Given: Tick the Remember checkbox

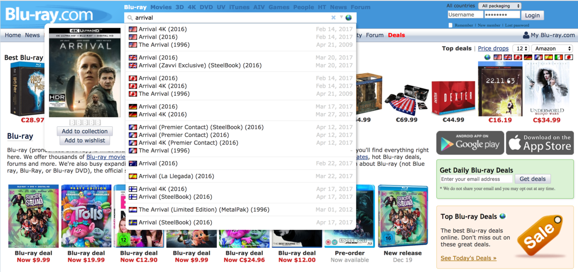Looking at the screenshot, I should [x=450, y=25].
